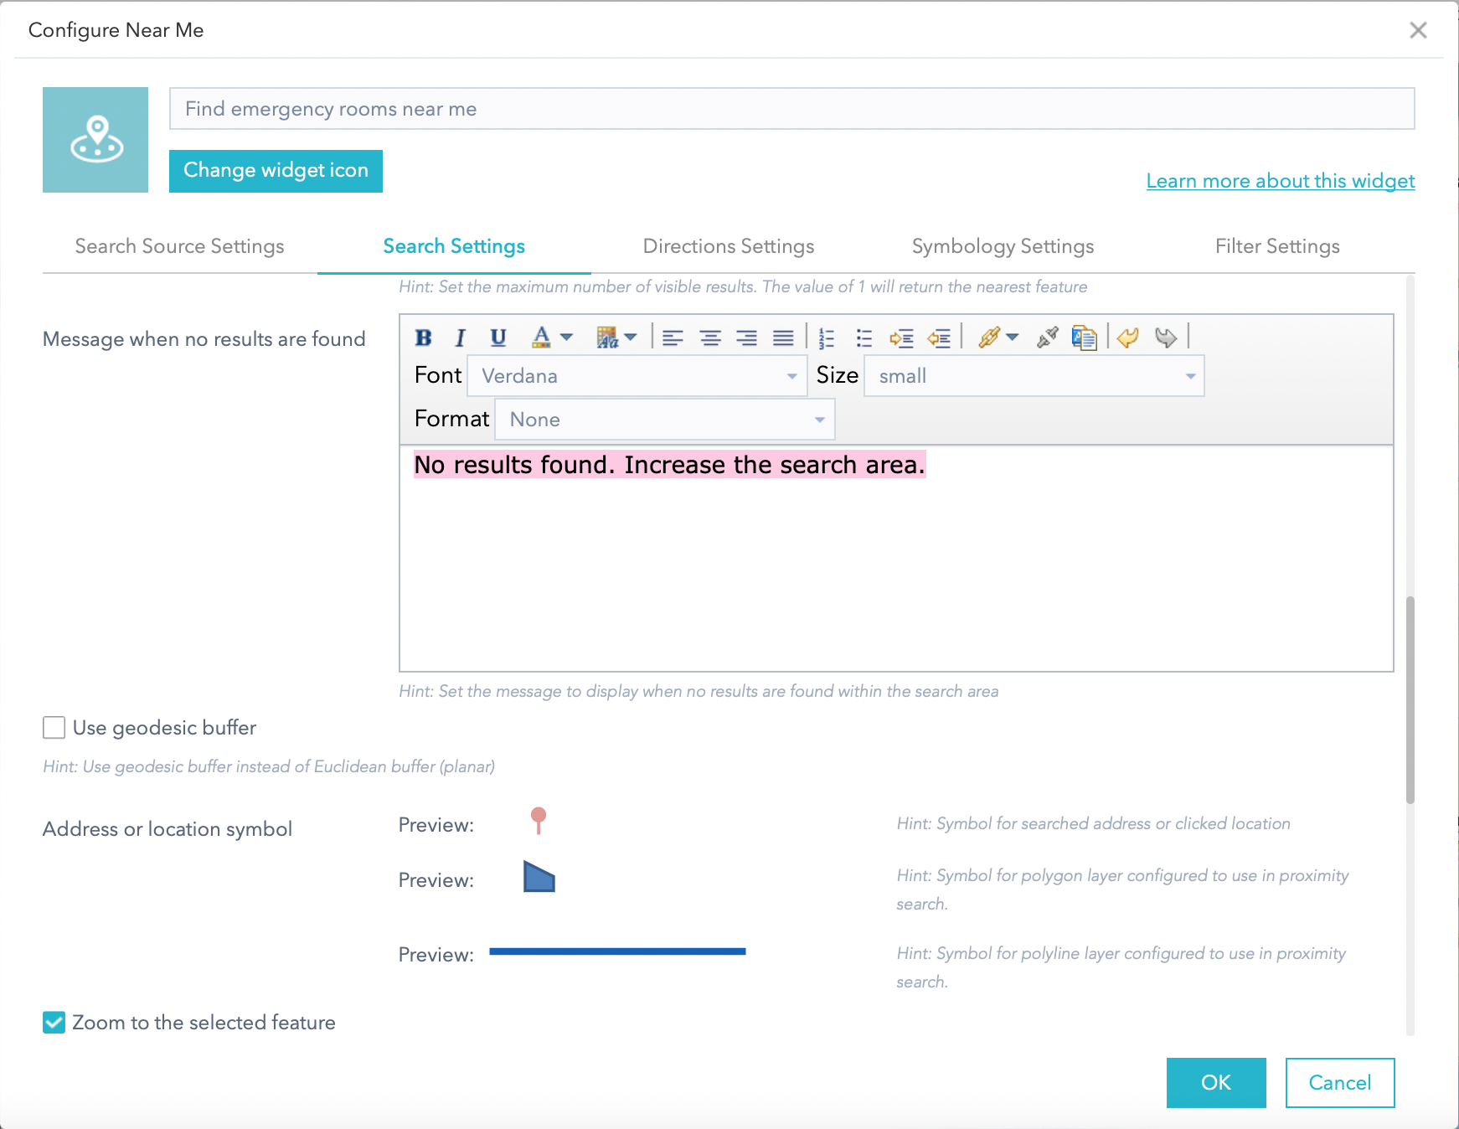Enable Use geodesic buffer checkbox

tap(54, 728)
